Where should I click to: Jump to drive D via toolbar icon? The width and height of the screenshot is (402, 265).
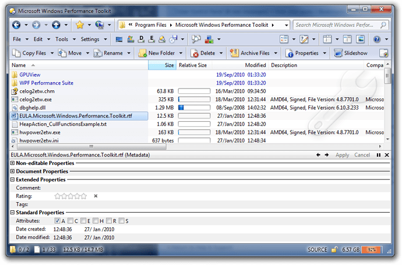coord(141,39)
